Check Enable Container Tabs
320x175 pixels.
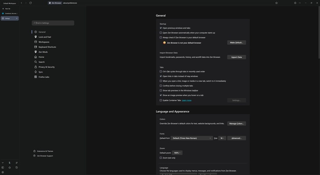coord(161,100)
